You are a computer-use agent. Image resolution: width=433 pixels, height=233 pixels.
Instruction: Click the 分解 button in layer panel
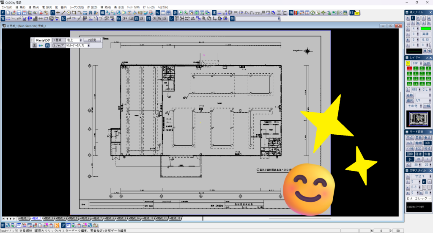(x=427, y=106)
